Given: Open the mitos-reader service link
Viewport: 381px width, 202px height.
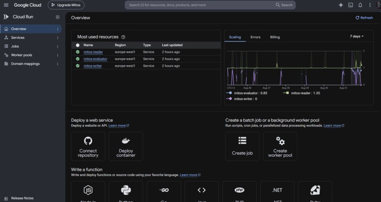Looking at the screenshot, I should 93,52.
